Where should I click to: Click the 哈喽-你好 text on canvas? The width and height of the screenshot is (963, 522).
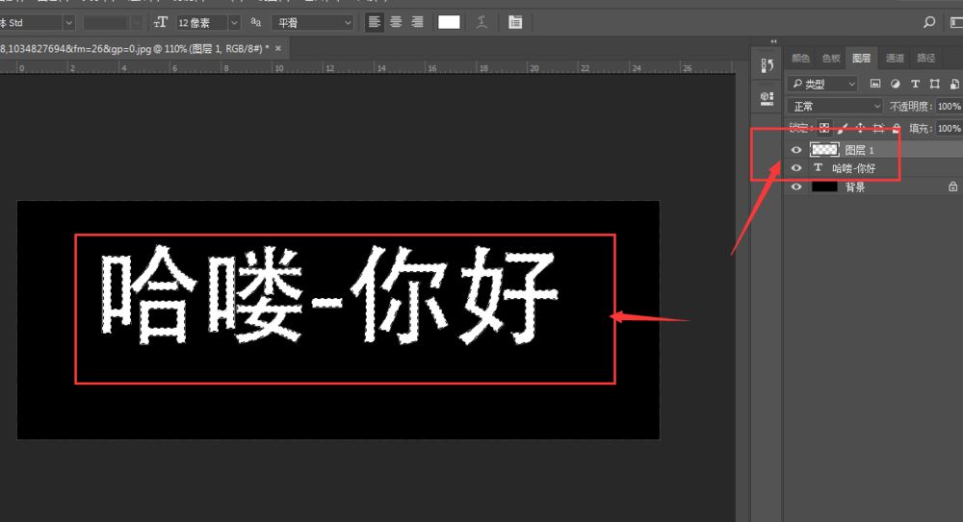click(329, 295)
